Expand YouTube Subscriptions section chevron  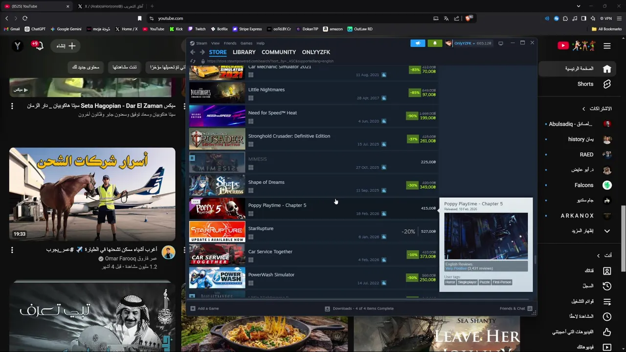click(x=583, y=109)
